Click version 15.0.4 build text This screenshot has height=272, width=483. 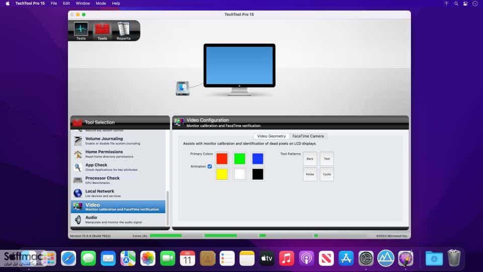click(90, 236)
